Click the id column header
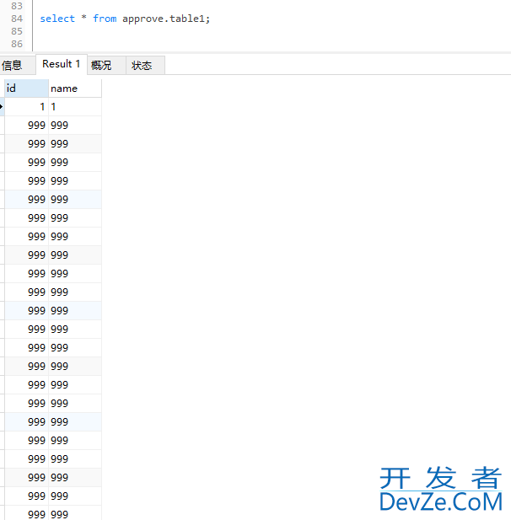Image resolution: width=511 pixels, height=520 pixels. (26, 88)
